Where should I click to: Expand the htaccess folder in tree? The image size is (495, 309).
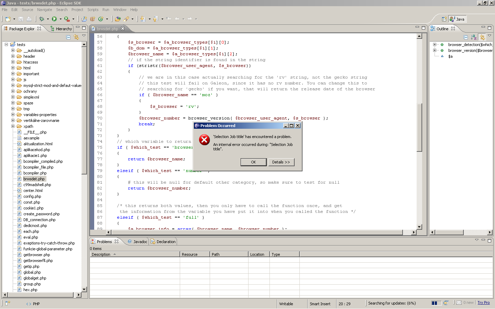[x=13, y=62]
